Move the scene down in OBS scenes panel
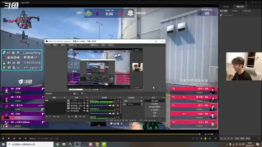The height and width of the screenshot is (147, 262). pos(58,117)
